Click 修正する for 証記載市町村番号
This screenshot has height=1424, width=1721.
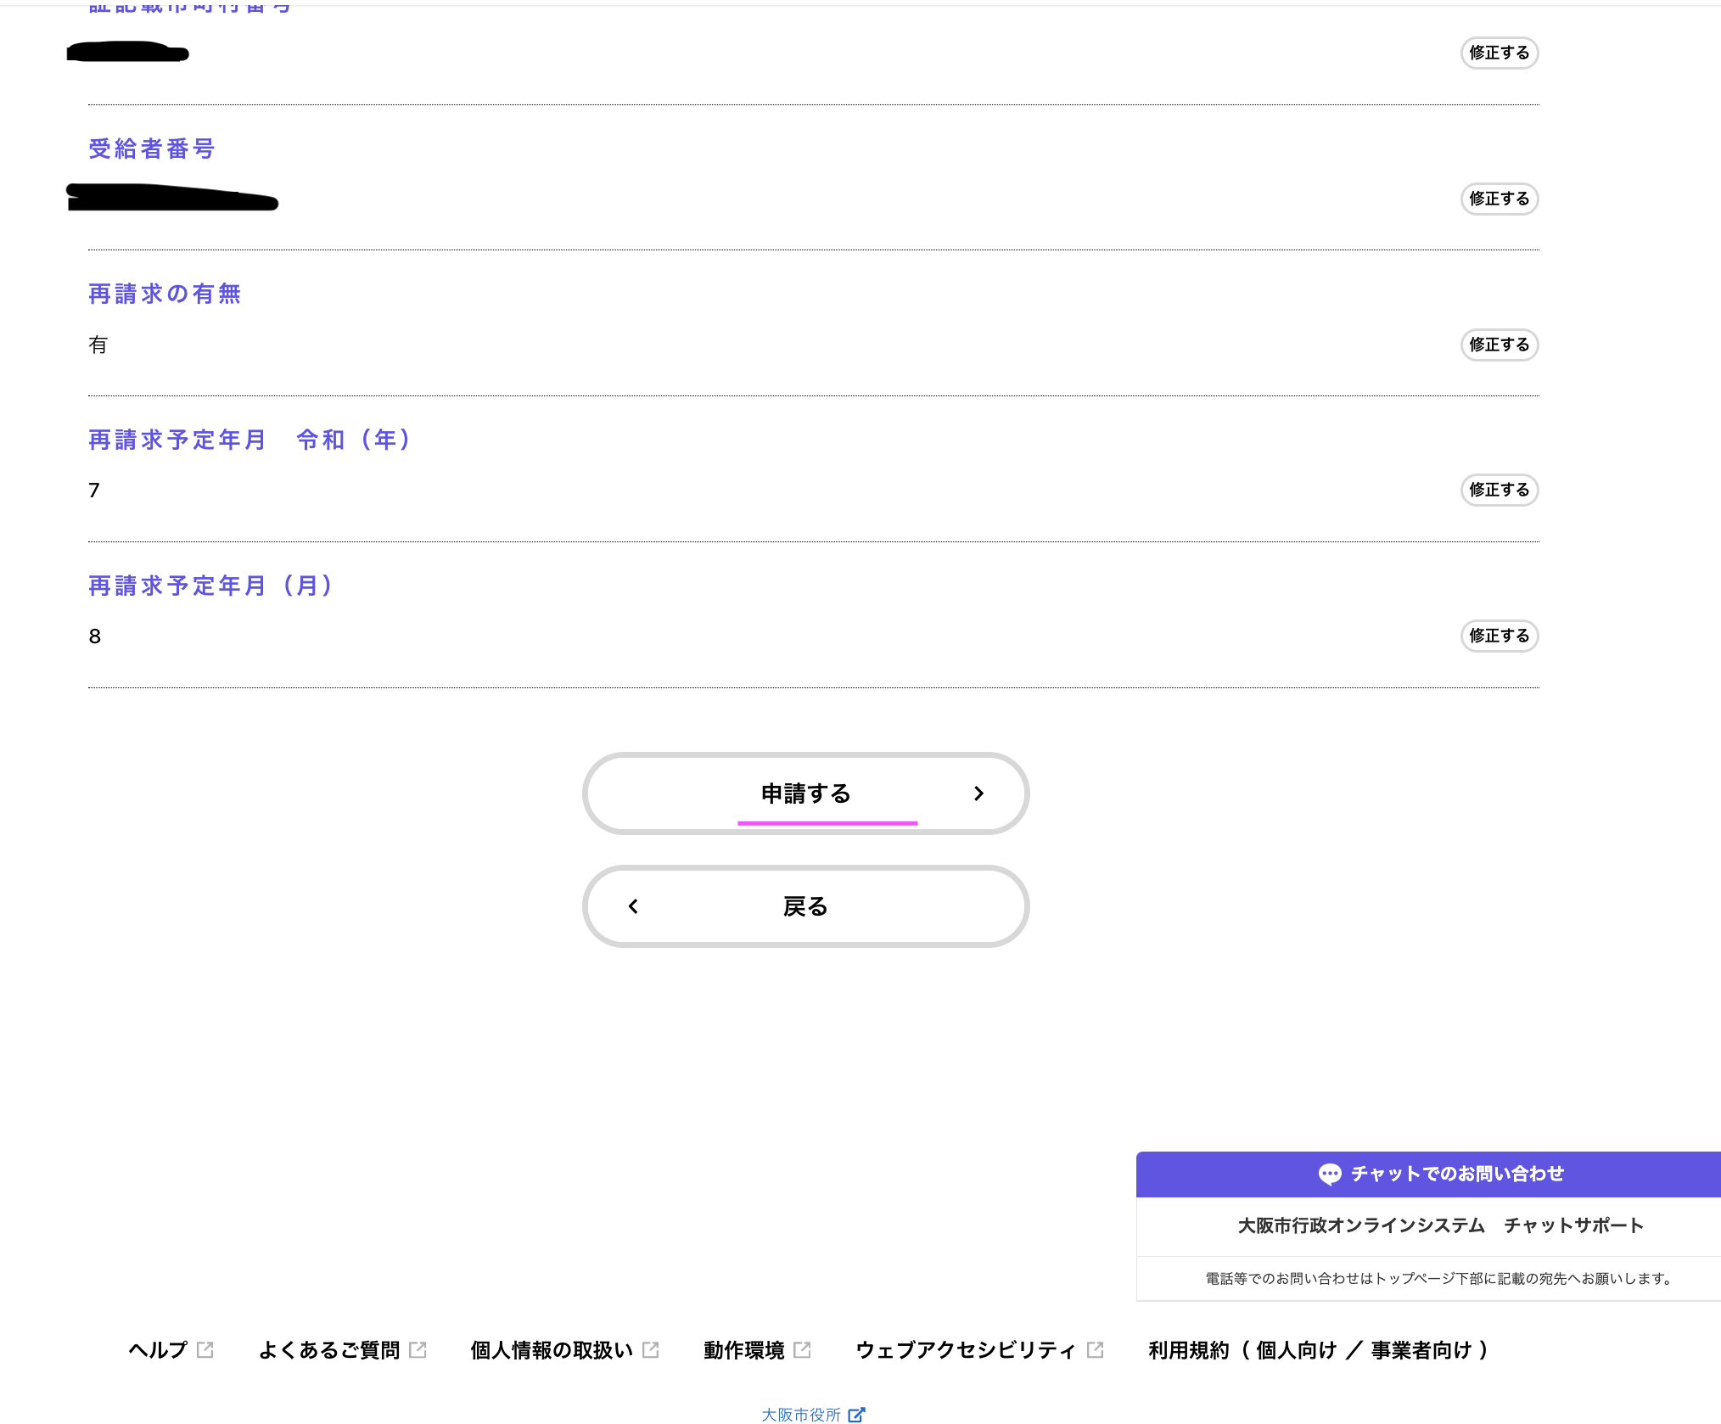click(1499, 53)
